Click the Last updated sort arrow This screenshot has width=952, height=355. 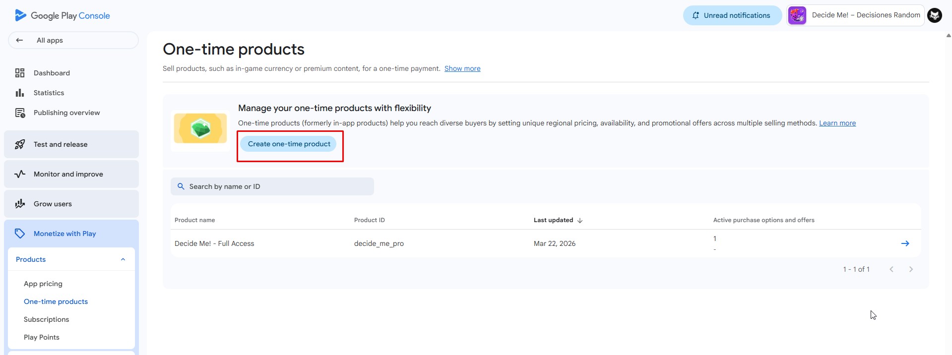pos(580,220)
